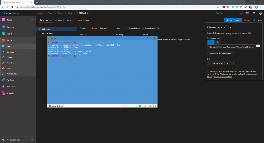Collapse the file tree pane
264x143 pixels.
pyautogui.click(x=76, y=26)
